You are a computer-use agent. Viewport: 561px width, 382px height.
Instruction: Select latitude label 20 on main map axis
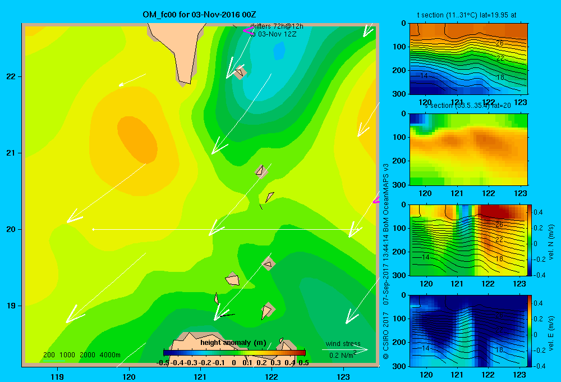tap(11, 229)
